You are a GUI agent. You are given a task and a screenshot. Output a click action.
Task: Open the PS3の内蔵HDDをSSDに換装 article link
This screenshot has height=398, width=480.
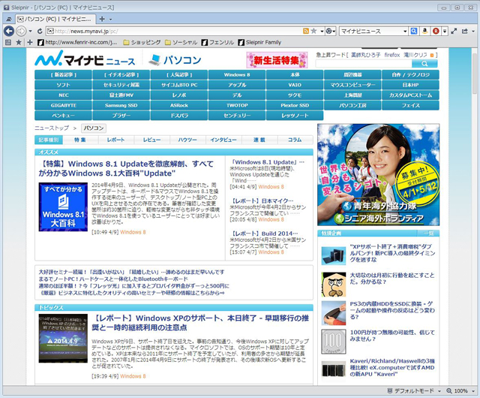tap(392, 310)
